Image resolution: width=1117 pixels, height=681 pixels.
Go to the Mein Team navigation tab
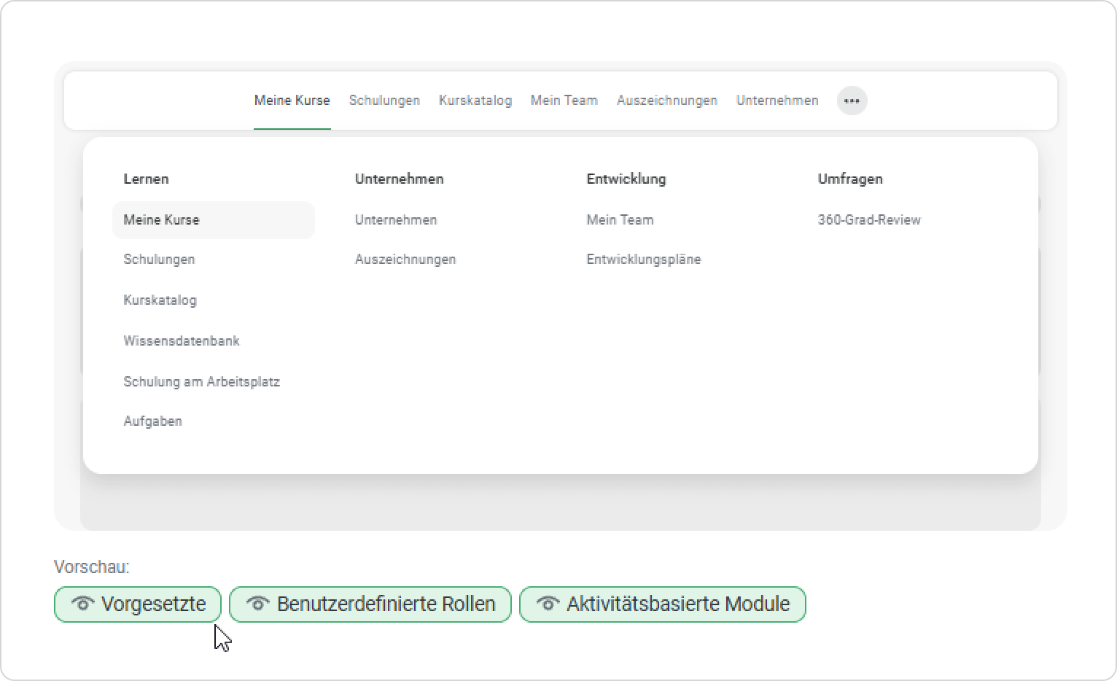564,101
